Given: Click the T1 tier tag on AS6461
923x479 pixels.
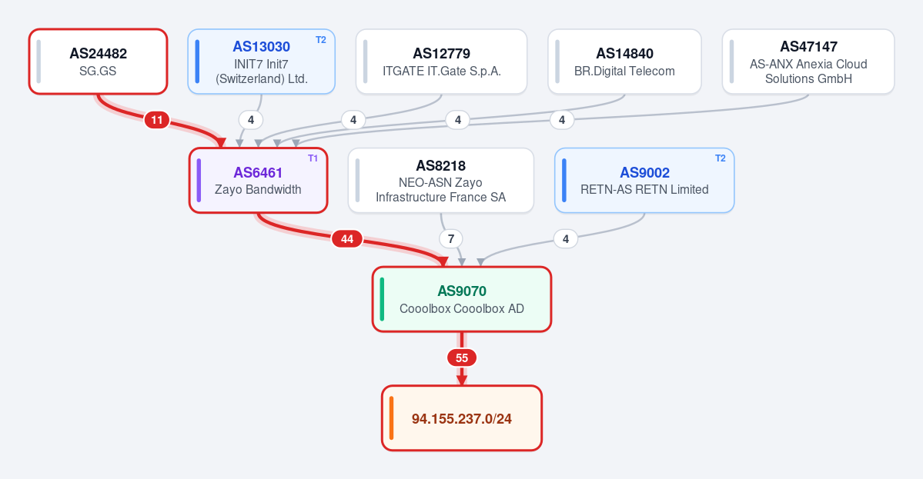Looking at the screenshot, I should click(x=313, y=158).
